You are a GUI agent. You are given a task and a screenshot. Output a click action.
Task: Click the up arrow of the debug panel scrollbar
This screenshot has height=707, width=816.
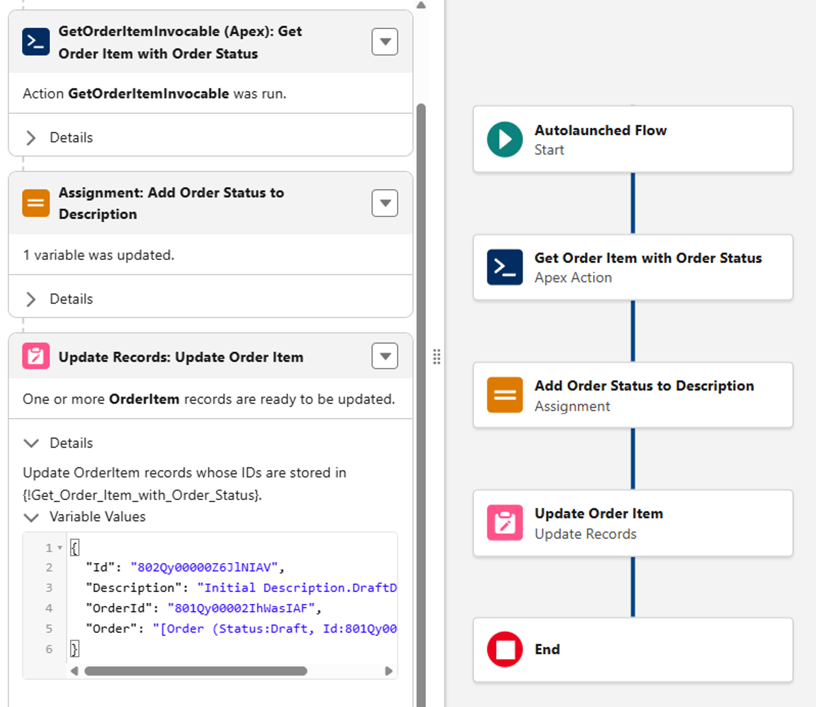[421, 5]
